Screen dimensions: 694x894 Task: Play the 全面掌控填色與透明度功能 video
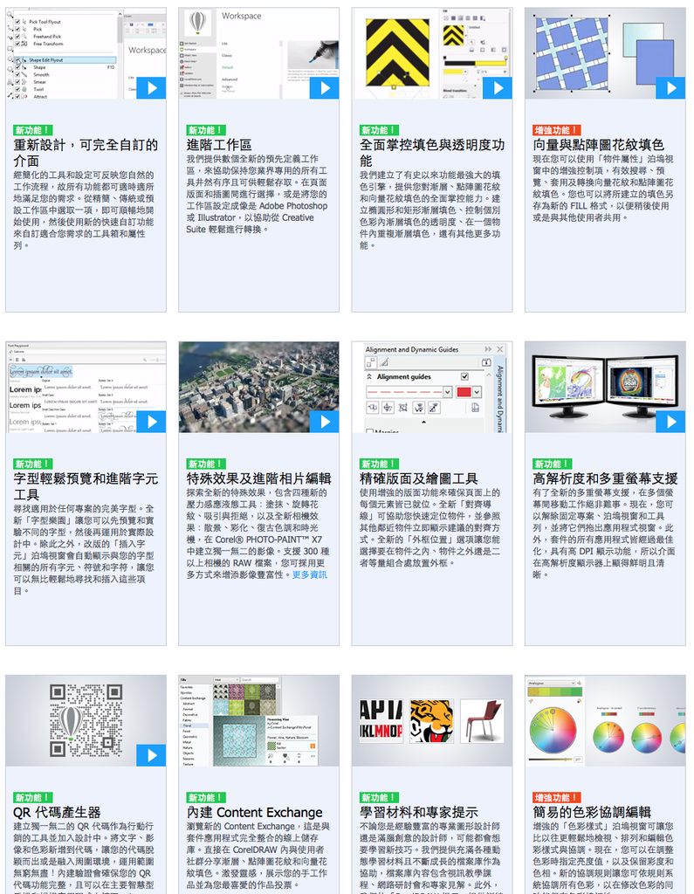(x=498, y=88)
